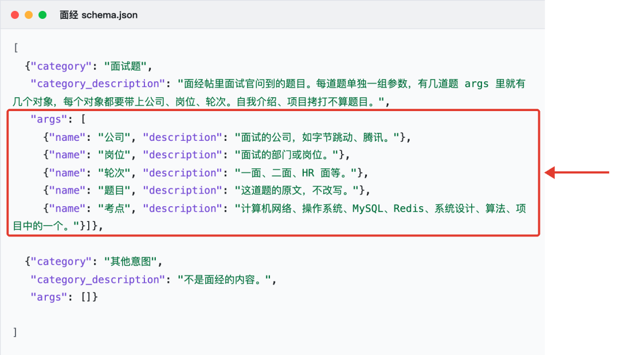Viewport: 619px width, 355px height.
Task: Click the window title "面经 schema.json"
Action: (99, 15)
